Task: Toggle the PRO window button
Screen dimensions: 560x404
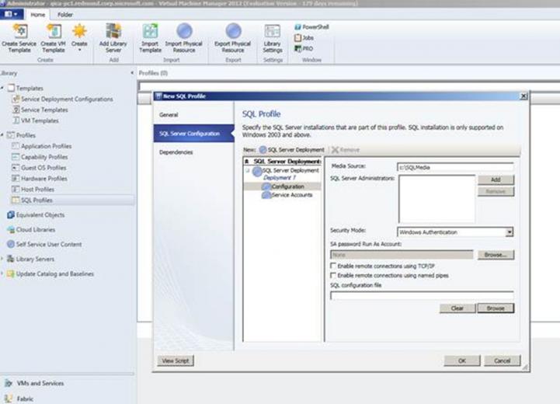Action: tap(304, 48)
